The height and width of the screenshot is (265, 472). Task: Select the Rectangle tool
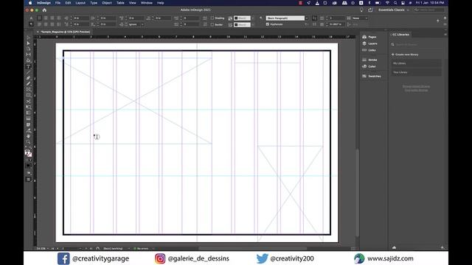click(x=28, y=95)
